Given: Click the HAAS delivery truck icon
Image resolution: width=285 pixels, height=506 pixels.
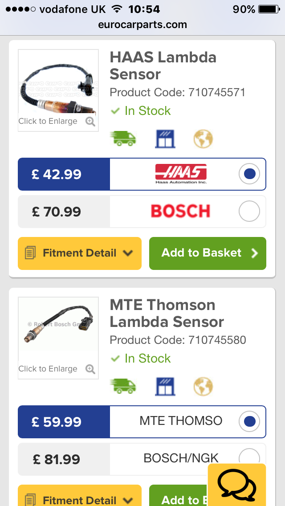Looking at the screenshot, I should (x=123, y=139).
